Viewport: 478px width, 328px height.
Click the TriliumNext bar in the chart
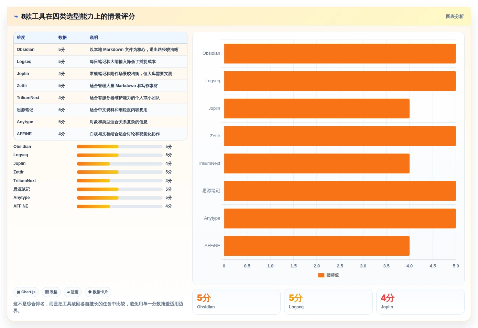(317, 163)
